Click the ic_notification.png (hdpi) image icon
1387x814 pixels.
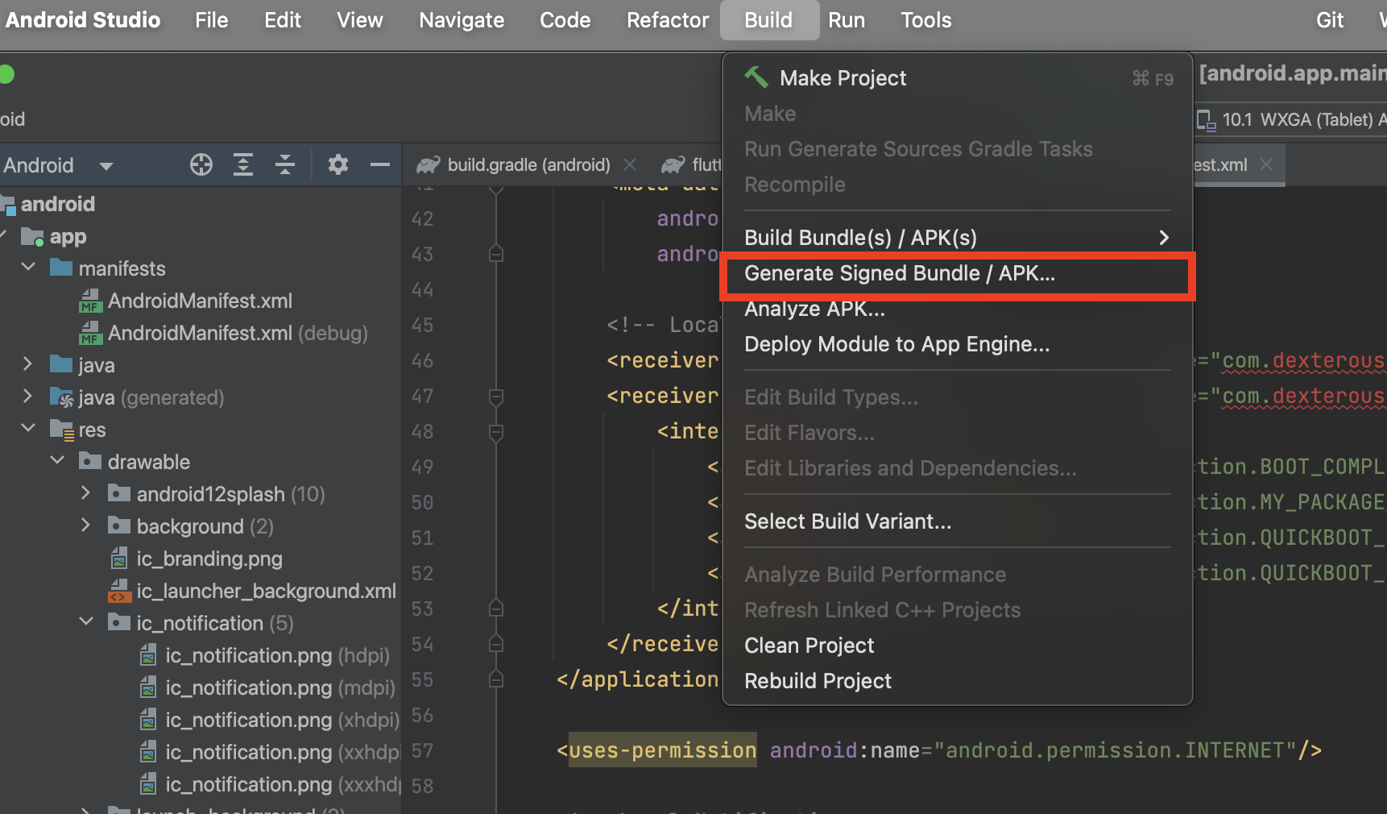148,655
